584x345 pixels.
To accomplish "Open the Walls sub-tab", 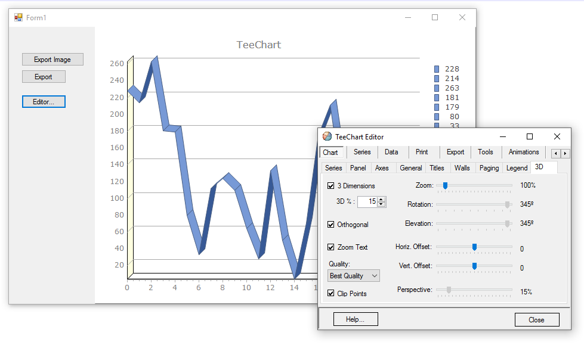I will point(462,168).
